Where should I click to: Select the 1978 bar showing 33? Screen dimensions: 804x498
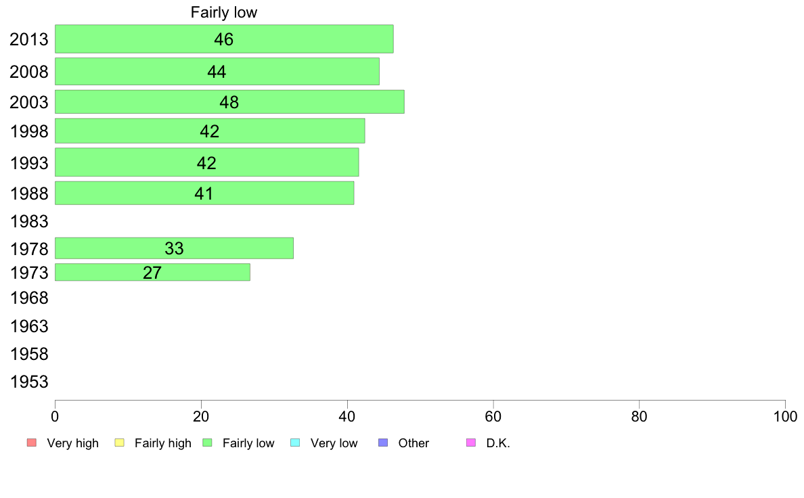174,248
